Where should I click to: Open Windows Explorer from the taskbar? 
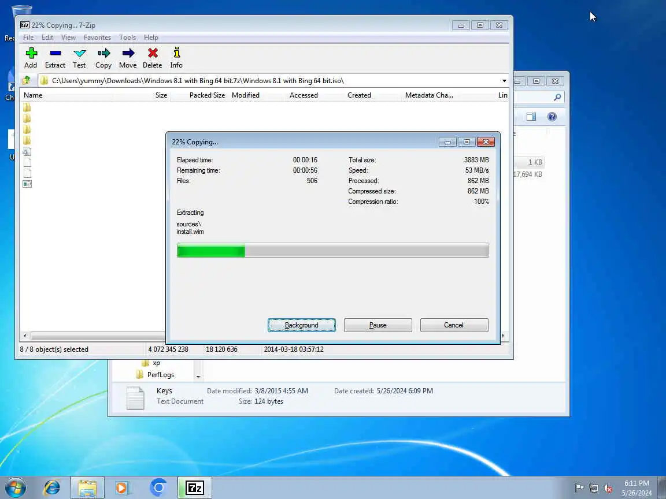coord(87,487)
